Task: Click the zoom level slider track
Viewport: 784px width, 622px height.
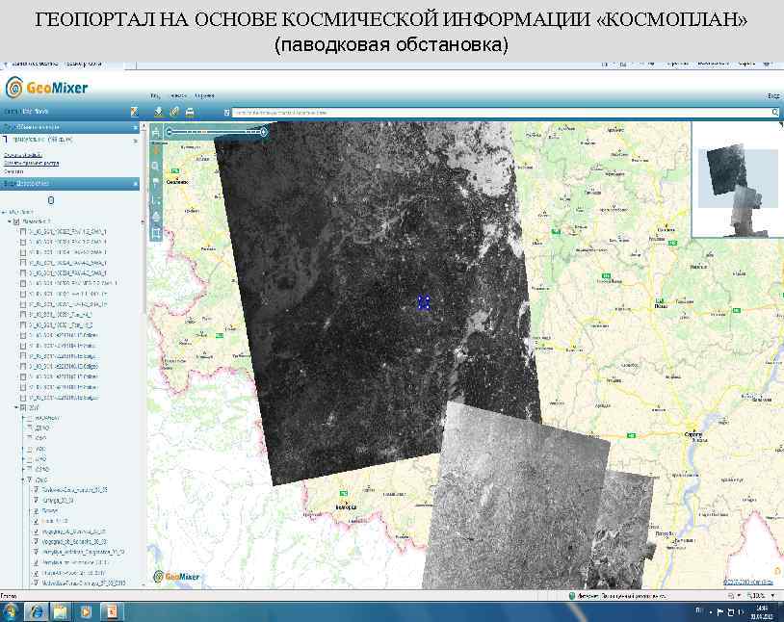Action: point(217,132)
